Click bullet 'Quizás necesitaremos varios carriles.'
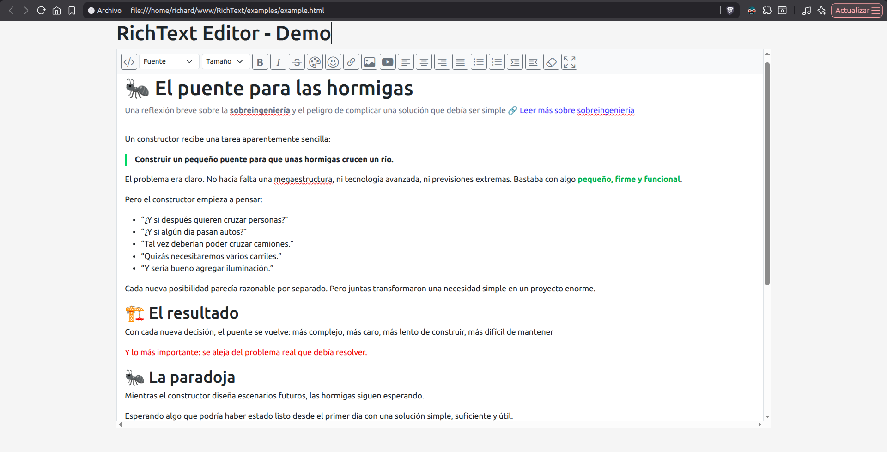The height and width of the screenshot is (452, 887). click(211, 256)
